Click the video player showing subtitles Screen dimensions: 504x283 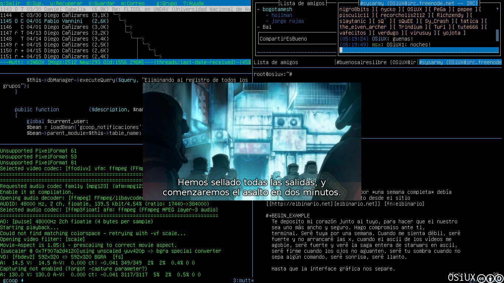252,141
